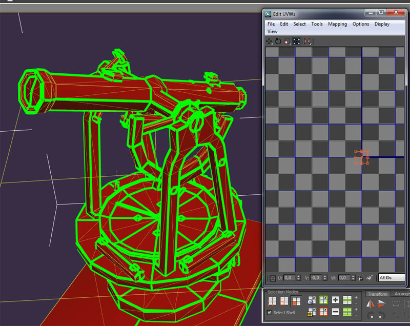The height and width of the screenshot is (326, 410).
Task: Activate the Scale tool icon
Action: [287, 41]
